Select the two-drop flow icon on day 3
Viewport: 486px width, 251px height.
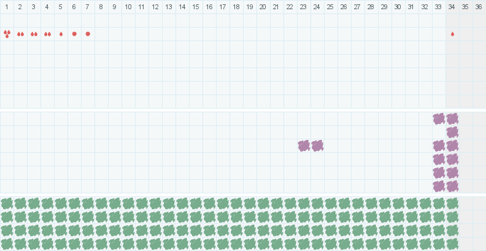(34, 34)
